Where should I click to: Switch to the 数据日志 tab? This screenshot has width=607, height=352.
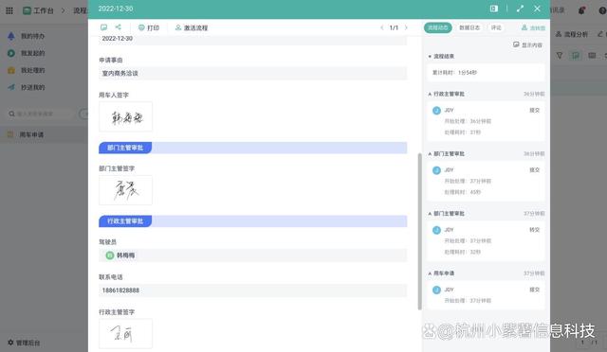469,27
